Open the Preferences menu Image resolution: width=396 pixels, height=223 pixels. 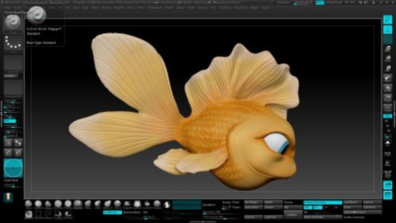point(154,7)
